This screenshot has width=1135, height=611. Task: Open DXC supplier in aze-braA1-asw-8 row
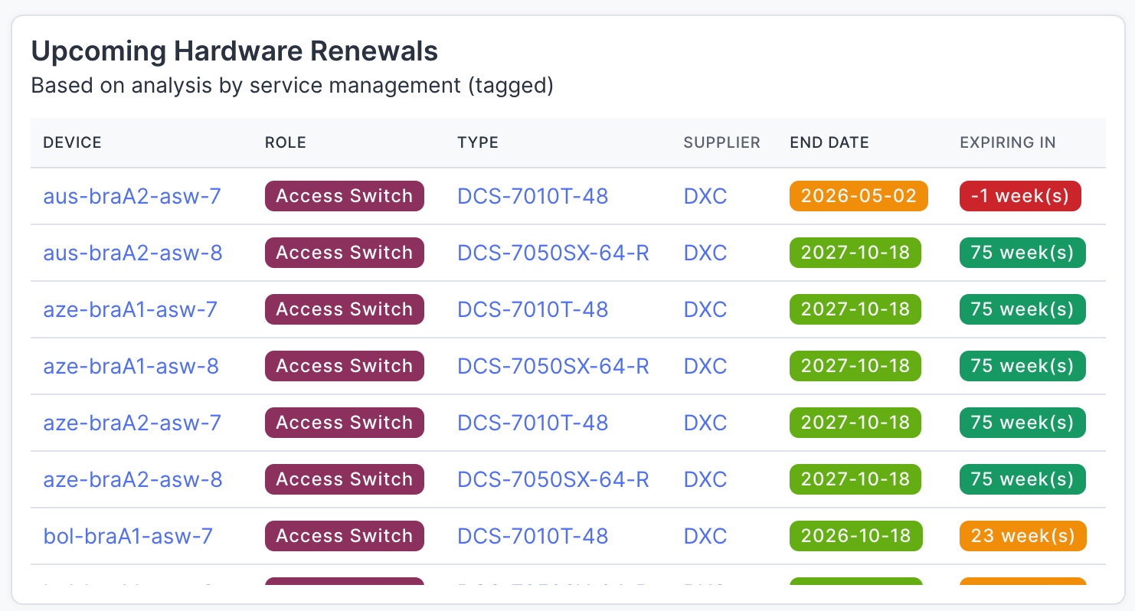point(705,366)
